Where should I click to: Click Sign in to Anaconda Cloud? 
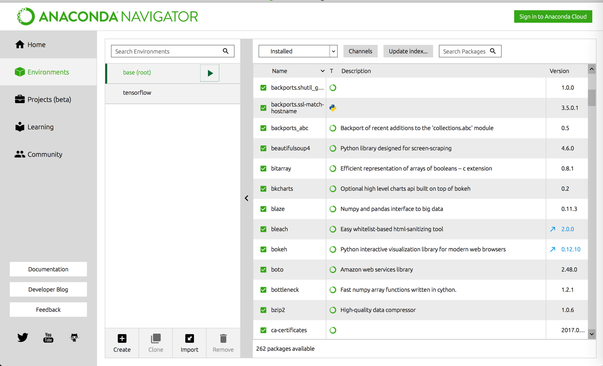coord(553,16)
